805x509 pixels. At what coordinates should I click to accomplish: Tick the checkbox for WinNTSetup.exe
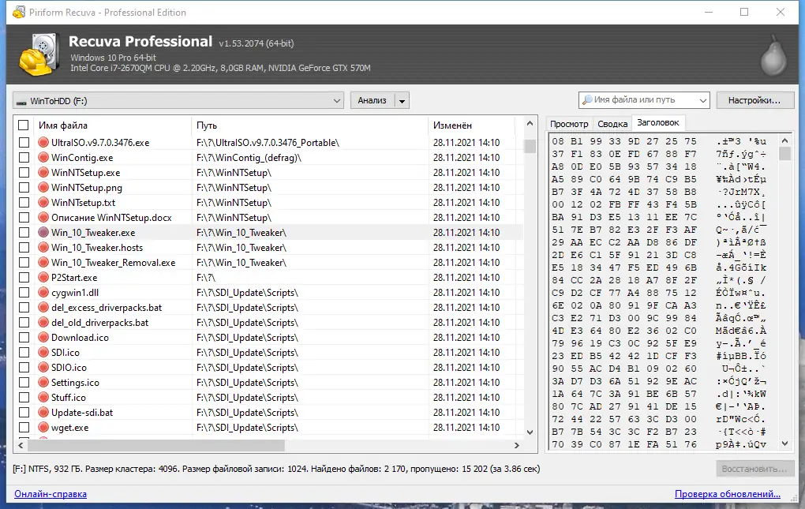[24, 172]
